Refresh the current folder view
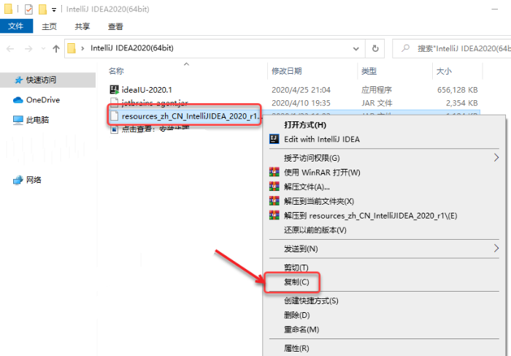The image size is (511, 356). coord(375,49)
